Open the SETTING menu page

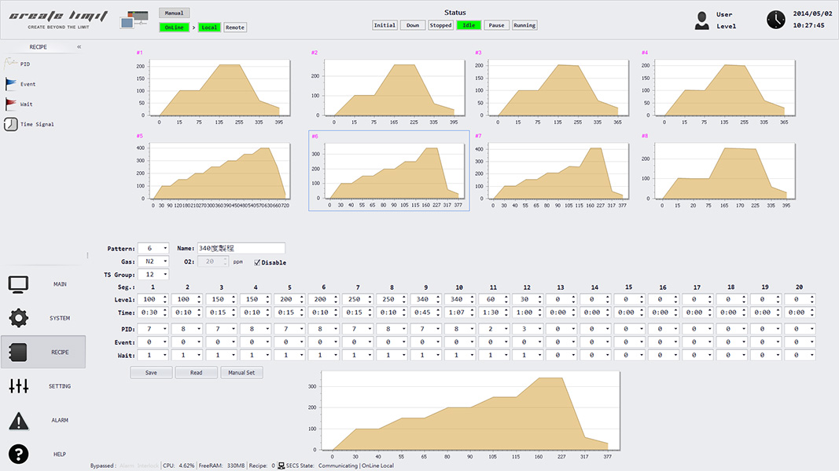pos(43,385)
